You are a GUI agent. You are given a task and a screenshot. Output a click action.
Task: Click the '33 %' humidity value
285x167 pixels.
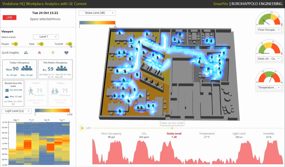[x=268, y=137]
